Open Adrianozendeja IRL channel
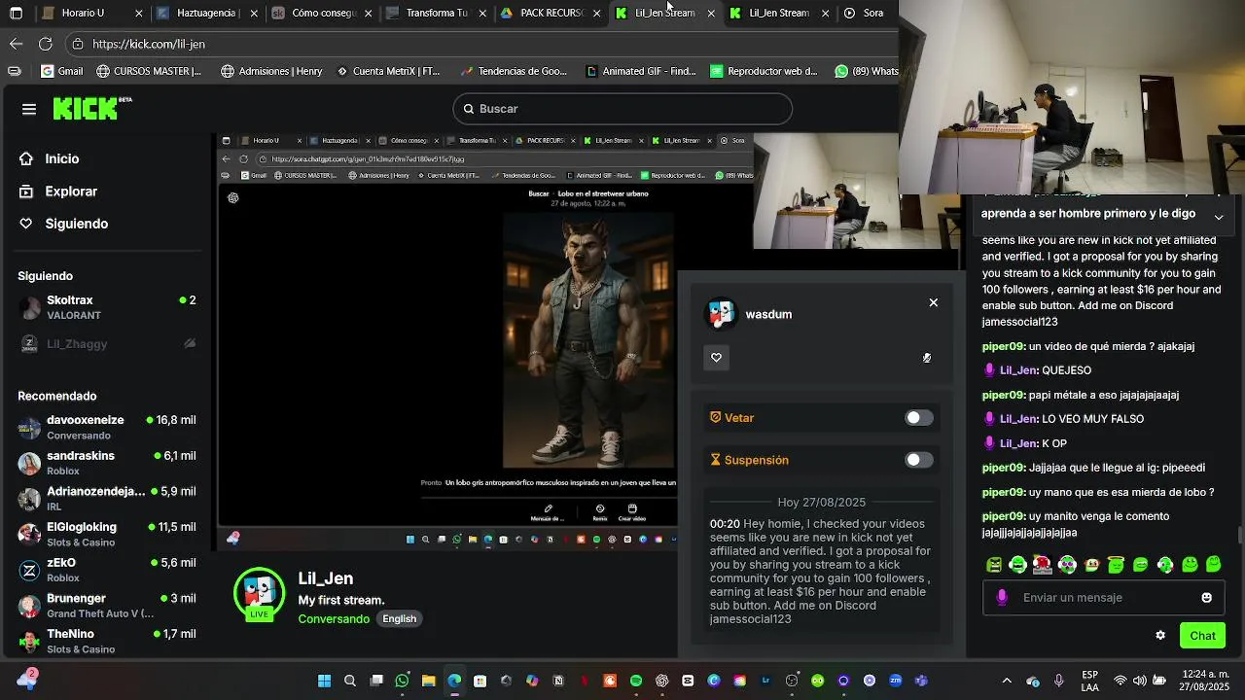 point(107,499)
